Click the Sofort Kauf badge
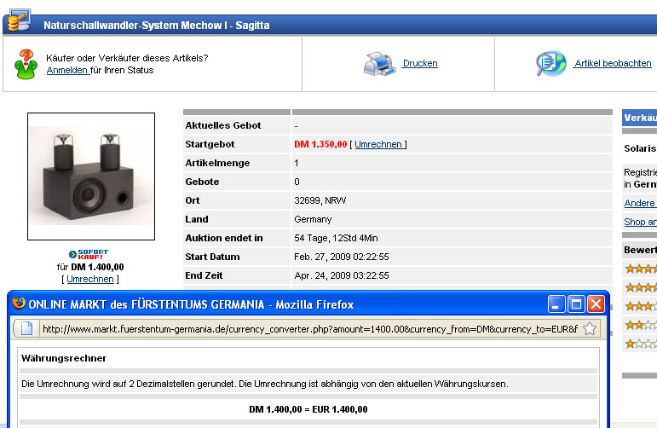This screenshot has width=657, height=428. coord(90,254)
